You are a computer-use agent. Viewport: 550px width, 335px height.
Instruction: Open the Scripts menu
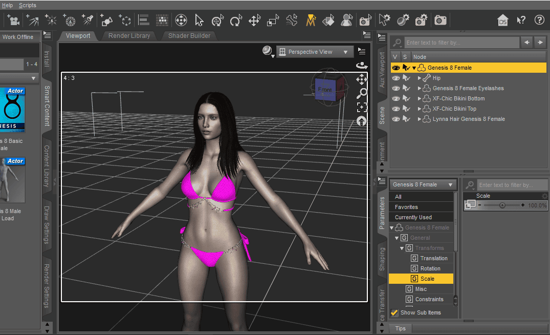pos(27,5)
